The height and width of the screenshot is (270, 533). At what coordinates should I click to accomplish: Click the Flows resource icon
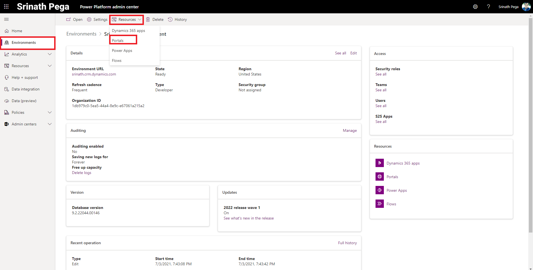[379, 204]
